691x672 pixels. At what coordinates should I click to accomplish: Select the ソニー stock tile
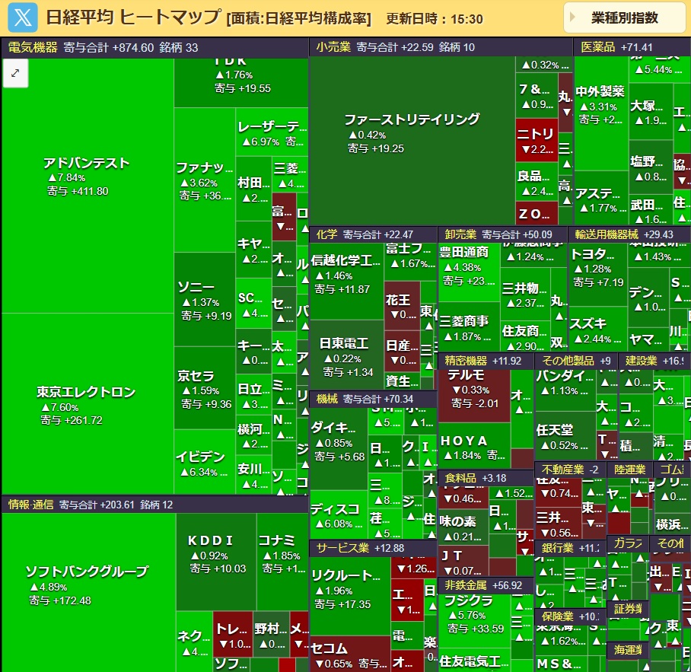205,299
